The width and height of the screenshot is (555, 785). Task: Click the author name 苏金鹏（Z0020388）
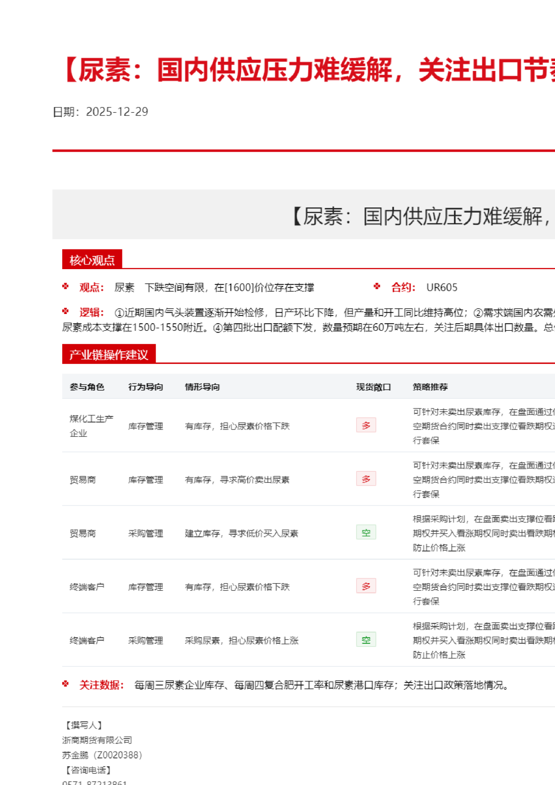pos(102,755)
